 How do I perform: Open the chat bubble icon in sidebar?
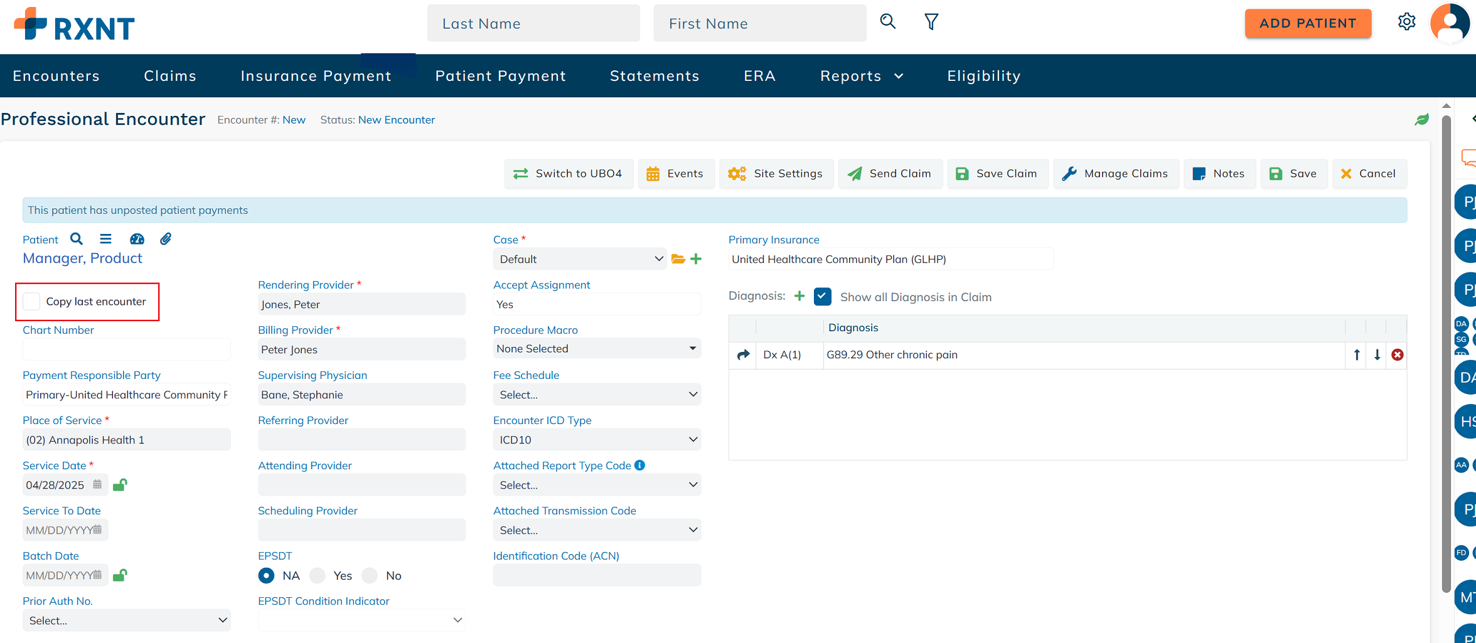[1468, 157]
